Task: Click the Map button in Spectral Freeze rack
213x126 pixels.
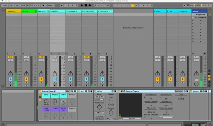Action: (68, 91)
